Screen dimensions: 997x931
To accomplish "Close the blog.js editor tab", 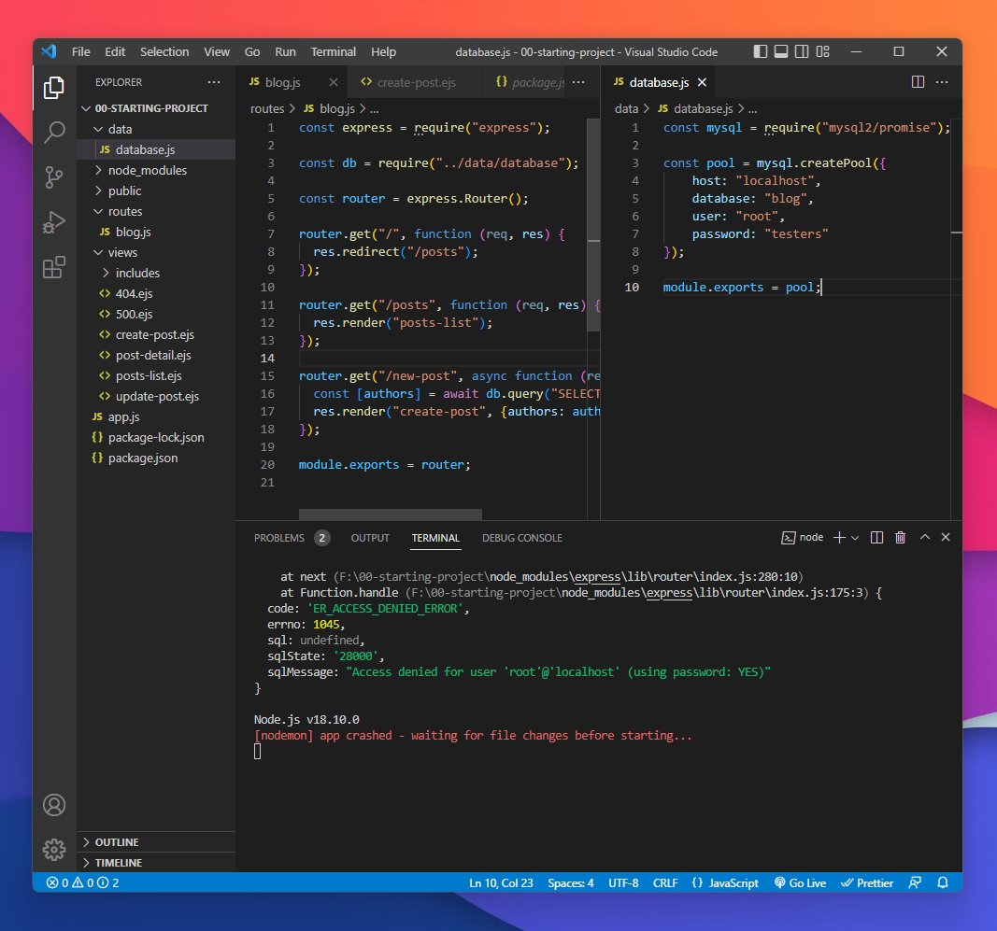I will pyautogui.click(x=334, y=82).
